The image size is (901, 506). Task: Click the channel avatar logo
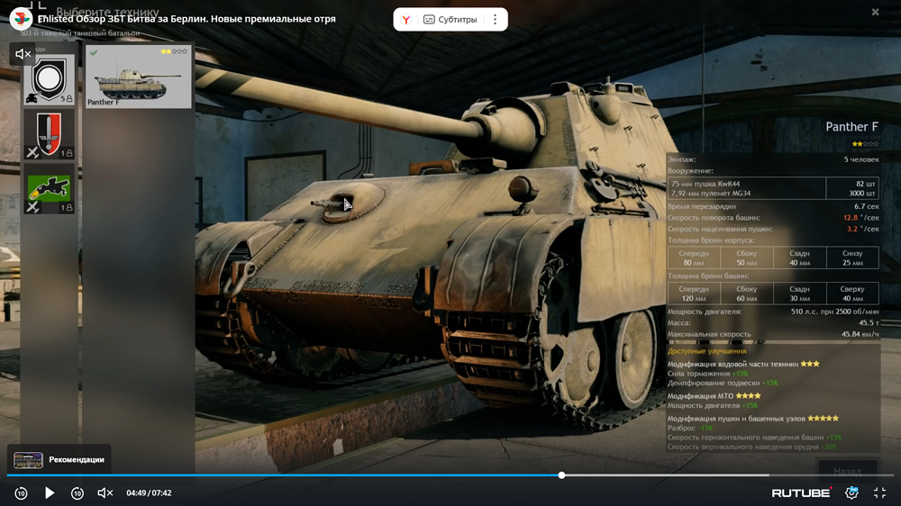[21, 19]
